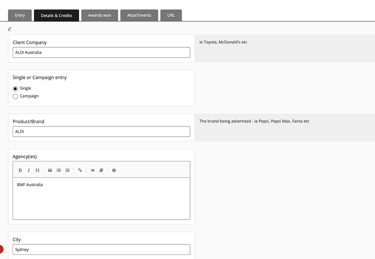Open editor help question mark icon
Image resolution: width=375 pixels, height=259 pixels.
pyautogui.click(x=114, y=170)
